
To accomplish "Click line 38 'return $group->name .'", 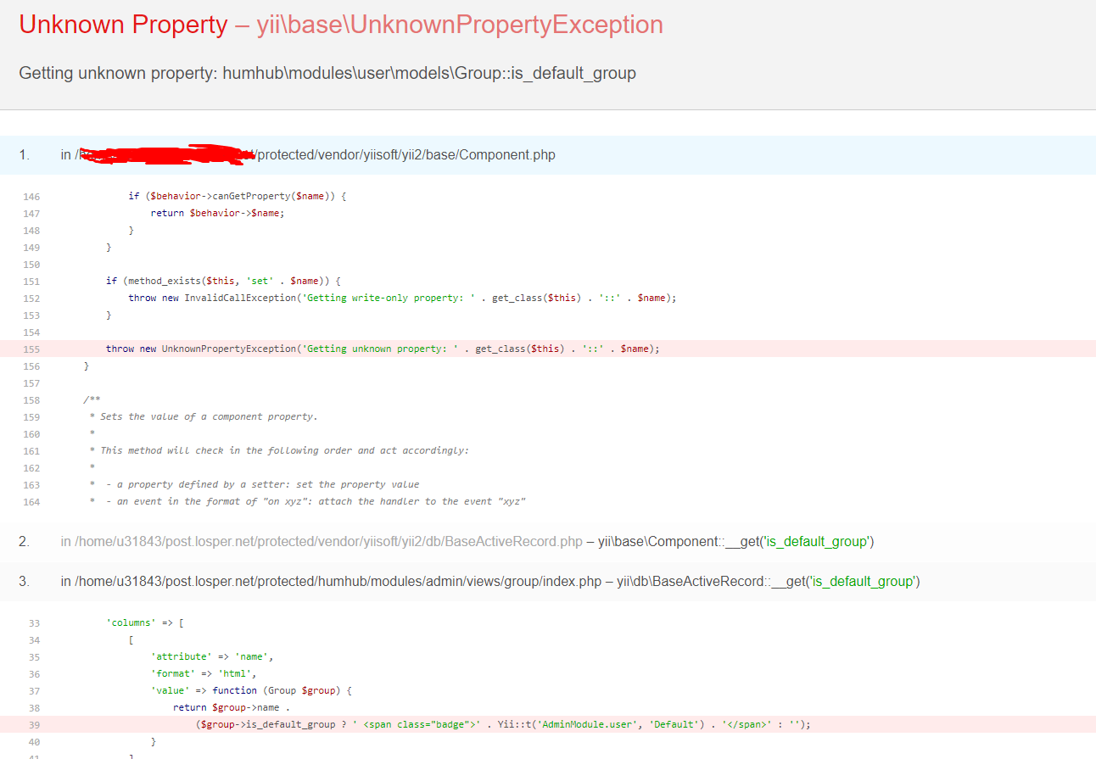I will pyautogui.click(x=232, y=707).
